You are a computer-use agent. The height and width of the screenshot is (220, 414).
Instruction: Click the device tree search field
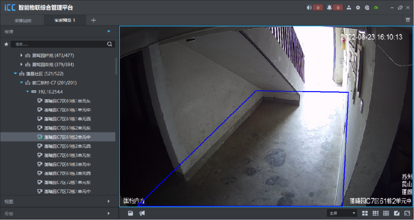(x=59, y=44)
